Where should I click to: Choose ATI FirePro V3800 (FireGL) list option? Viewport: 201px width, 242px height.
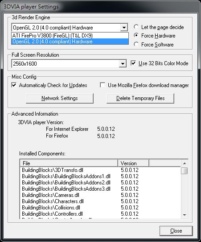point(70,36)
